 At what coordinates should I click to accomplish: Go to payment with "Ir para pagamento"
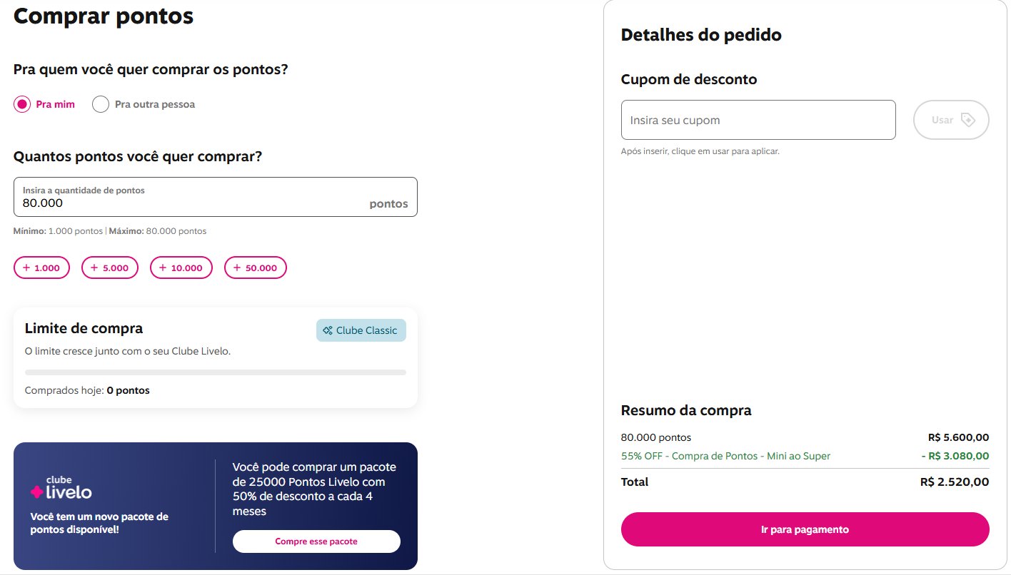tap(805, 529)
